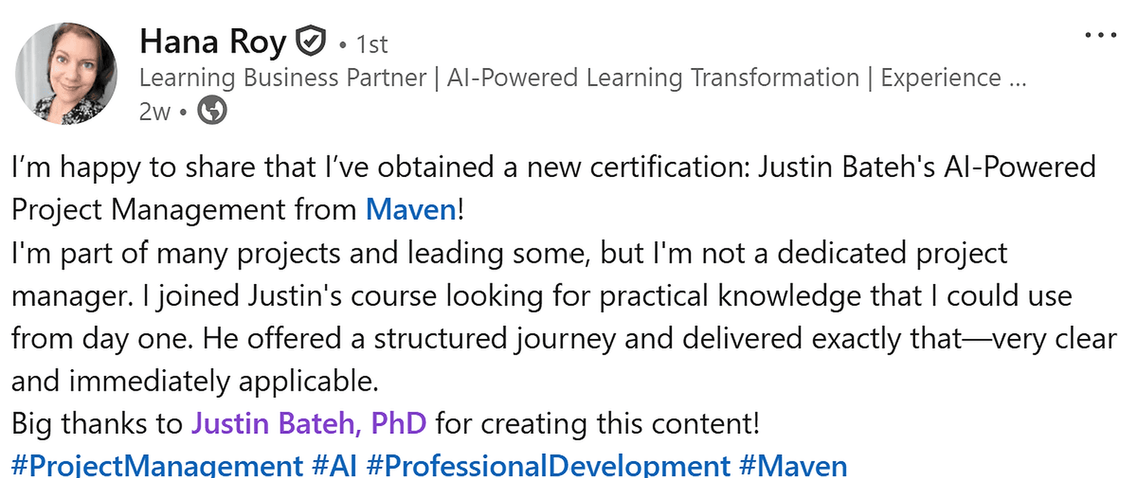
Task: Open Hana Roy's profile photo
Action: click(66, 73)
